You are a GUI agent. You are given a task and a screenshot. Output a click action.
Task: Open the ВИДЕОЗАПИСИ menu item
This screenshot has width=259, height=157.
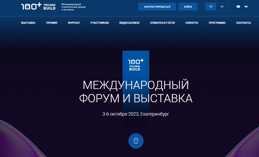tap(129, 23)
